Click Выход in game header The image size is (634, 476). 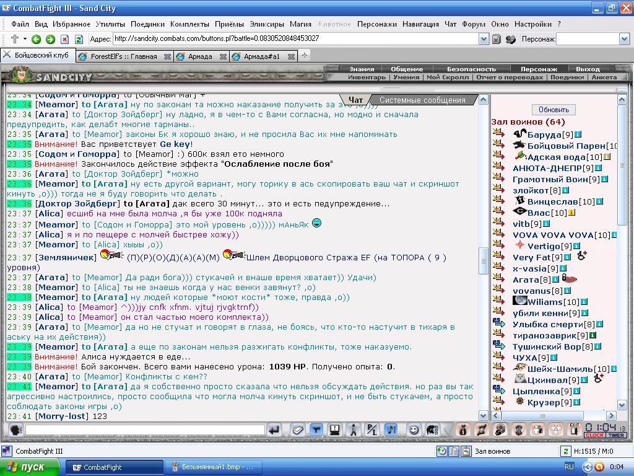pyautogui.click(x=588, y=69)
